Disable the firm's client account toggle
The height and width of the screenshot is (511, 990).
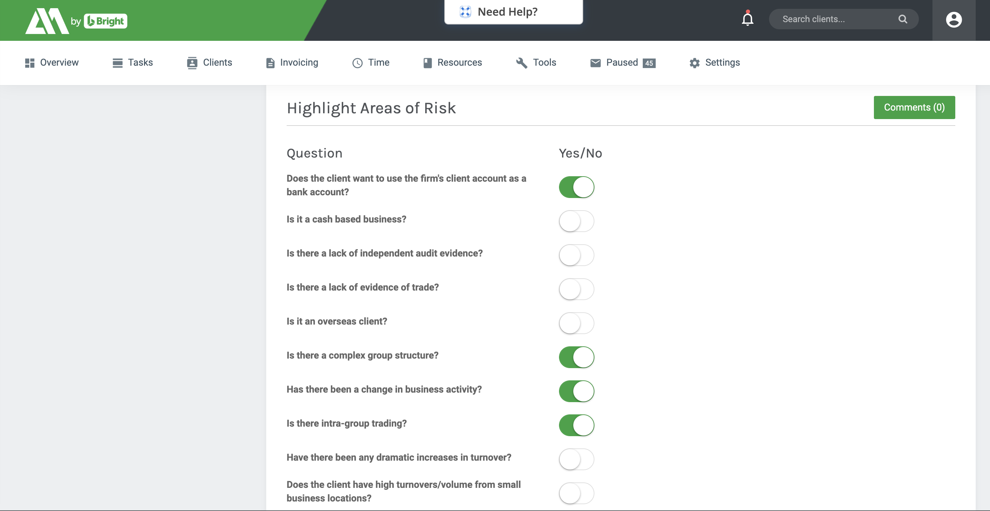[x=576, y=187]
